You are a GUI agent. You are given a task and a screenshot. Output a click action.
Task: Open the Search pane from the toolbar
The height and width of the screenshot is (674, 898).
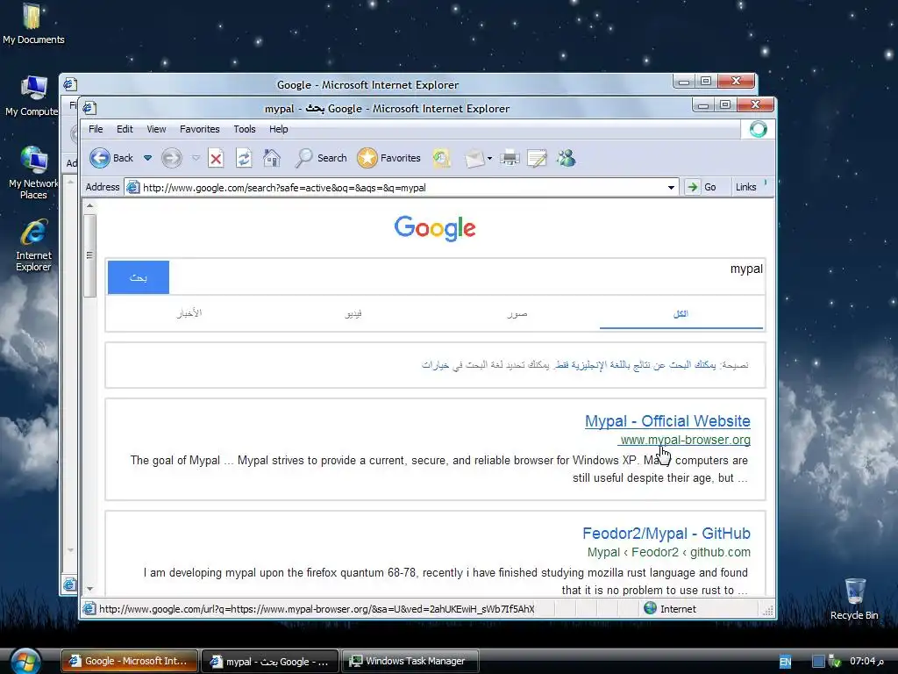(x=321, y=158)
